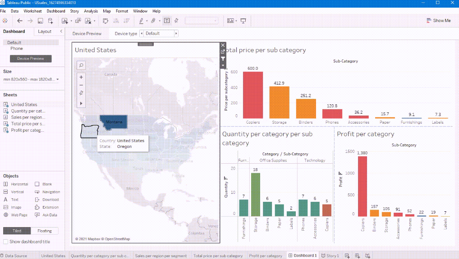Duplicate sheet toolbar icon
Image resolution: width=459 pixels, height=259 pixels.
[x=78, y=21]
